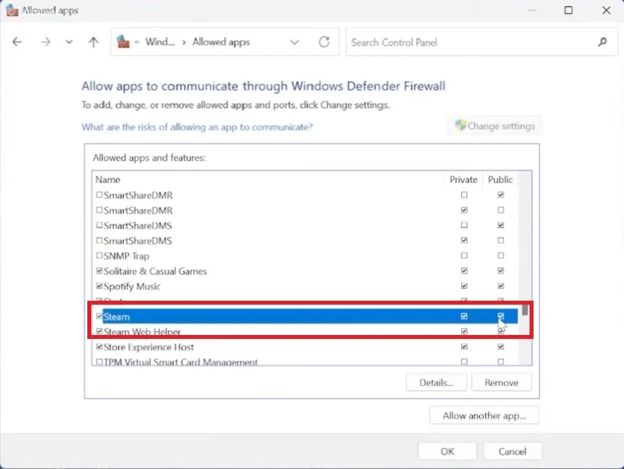This screenshot has height=469, width=624.
Task: Refresh the Allowed apps page
Action: tap(324, 42)
